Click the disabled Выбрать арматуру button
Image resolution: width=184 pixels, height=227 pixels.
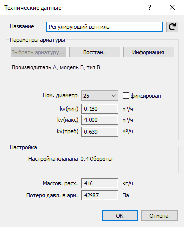38,52
